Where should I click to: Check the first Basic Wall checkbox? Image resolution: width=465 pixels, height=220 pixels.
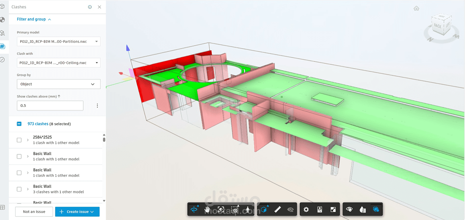[x=19, y=156]
